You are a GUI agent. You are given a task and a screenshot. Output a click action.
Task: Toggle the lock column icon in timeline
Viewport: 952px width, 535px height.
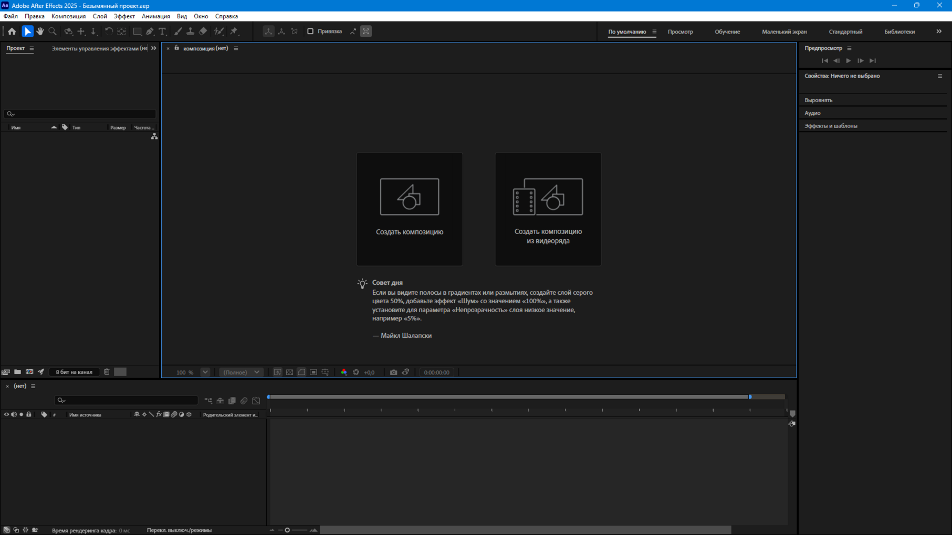point(29,414)
